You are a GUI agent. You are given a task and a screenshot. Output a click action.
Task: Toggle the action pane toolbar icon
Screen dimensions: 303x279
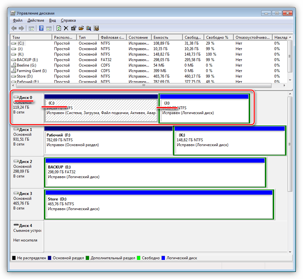click(49, 28)
